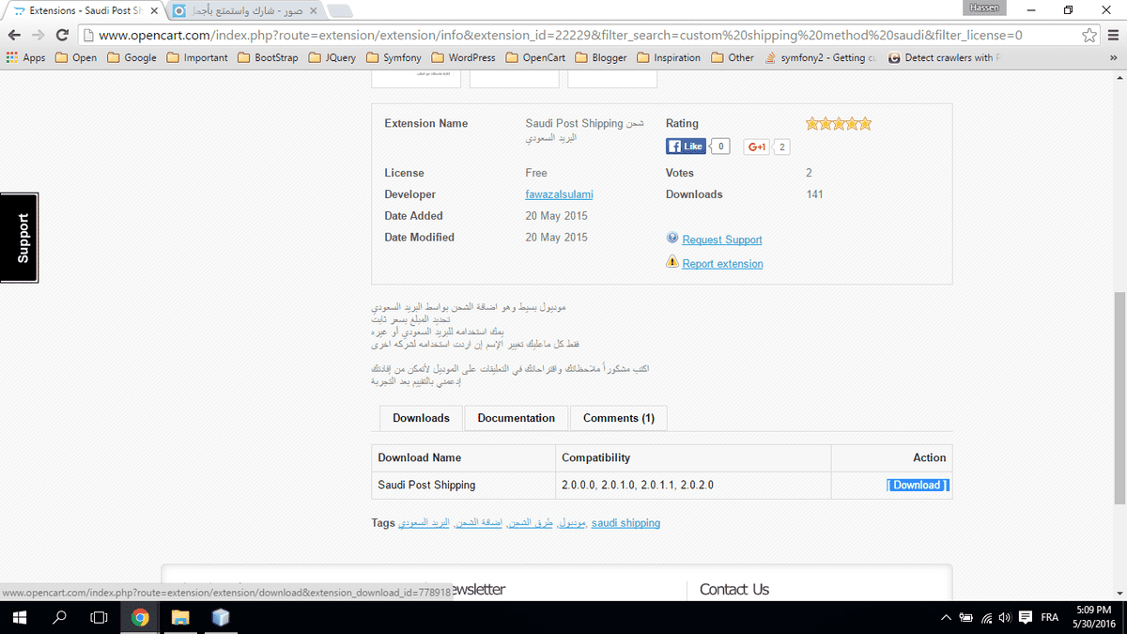Switch to Documentation tab
This screenshot has width=1127, height=634.
[516, 418]
